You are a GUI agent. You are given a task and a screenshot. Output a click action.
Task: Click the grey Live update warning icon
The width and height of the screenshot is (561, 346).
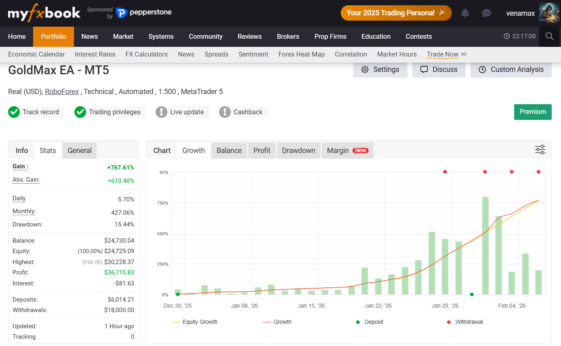point(161,112)
